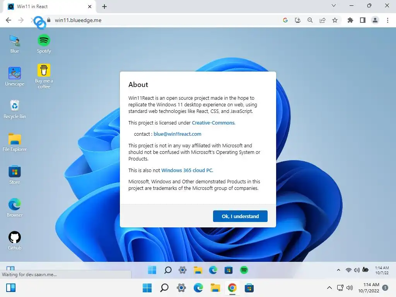Open the Browser desktop icon

(x=15, y=208)
